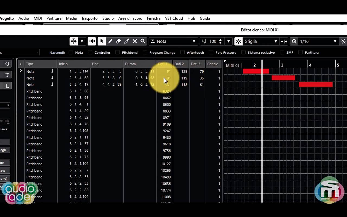The width and height of the screenshot is (347, 217).
Task: Click the L tab in left panel
Action: pyautogui.click(x=7, y=86)
